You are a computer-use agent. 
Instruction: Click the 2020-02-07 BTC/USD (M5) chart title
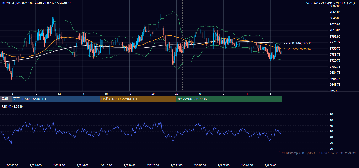pyautogui.click(x=331, y=3)
